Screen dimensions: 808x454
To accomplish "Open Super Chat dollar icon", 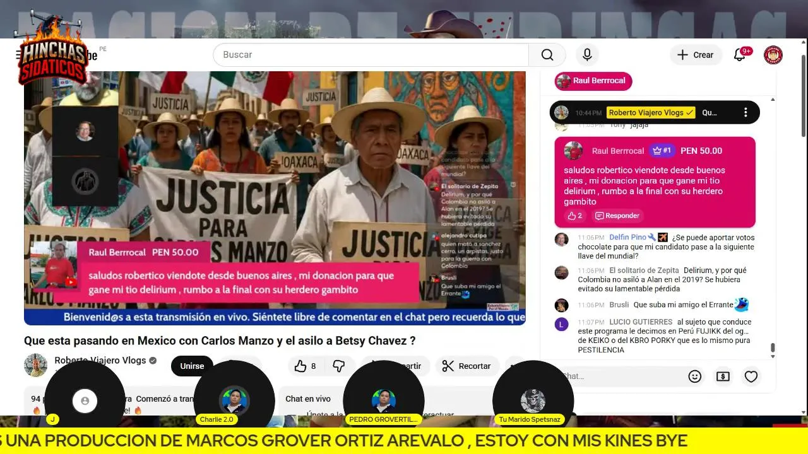I will [723, 376].
